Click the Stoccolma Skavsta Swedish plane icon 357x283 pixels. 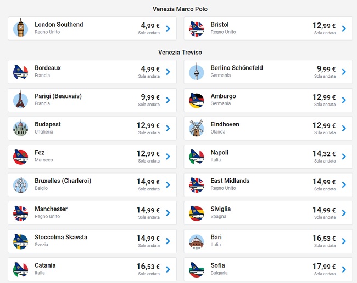click(x=20, y=241)
